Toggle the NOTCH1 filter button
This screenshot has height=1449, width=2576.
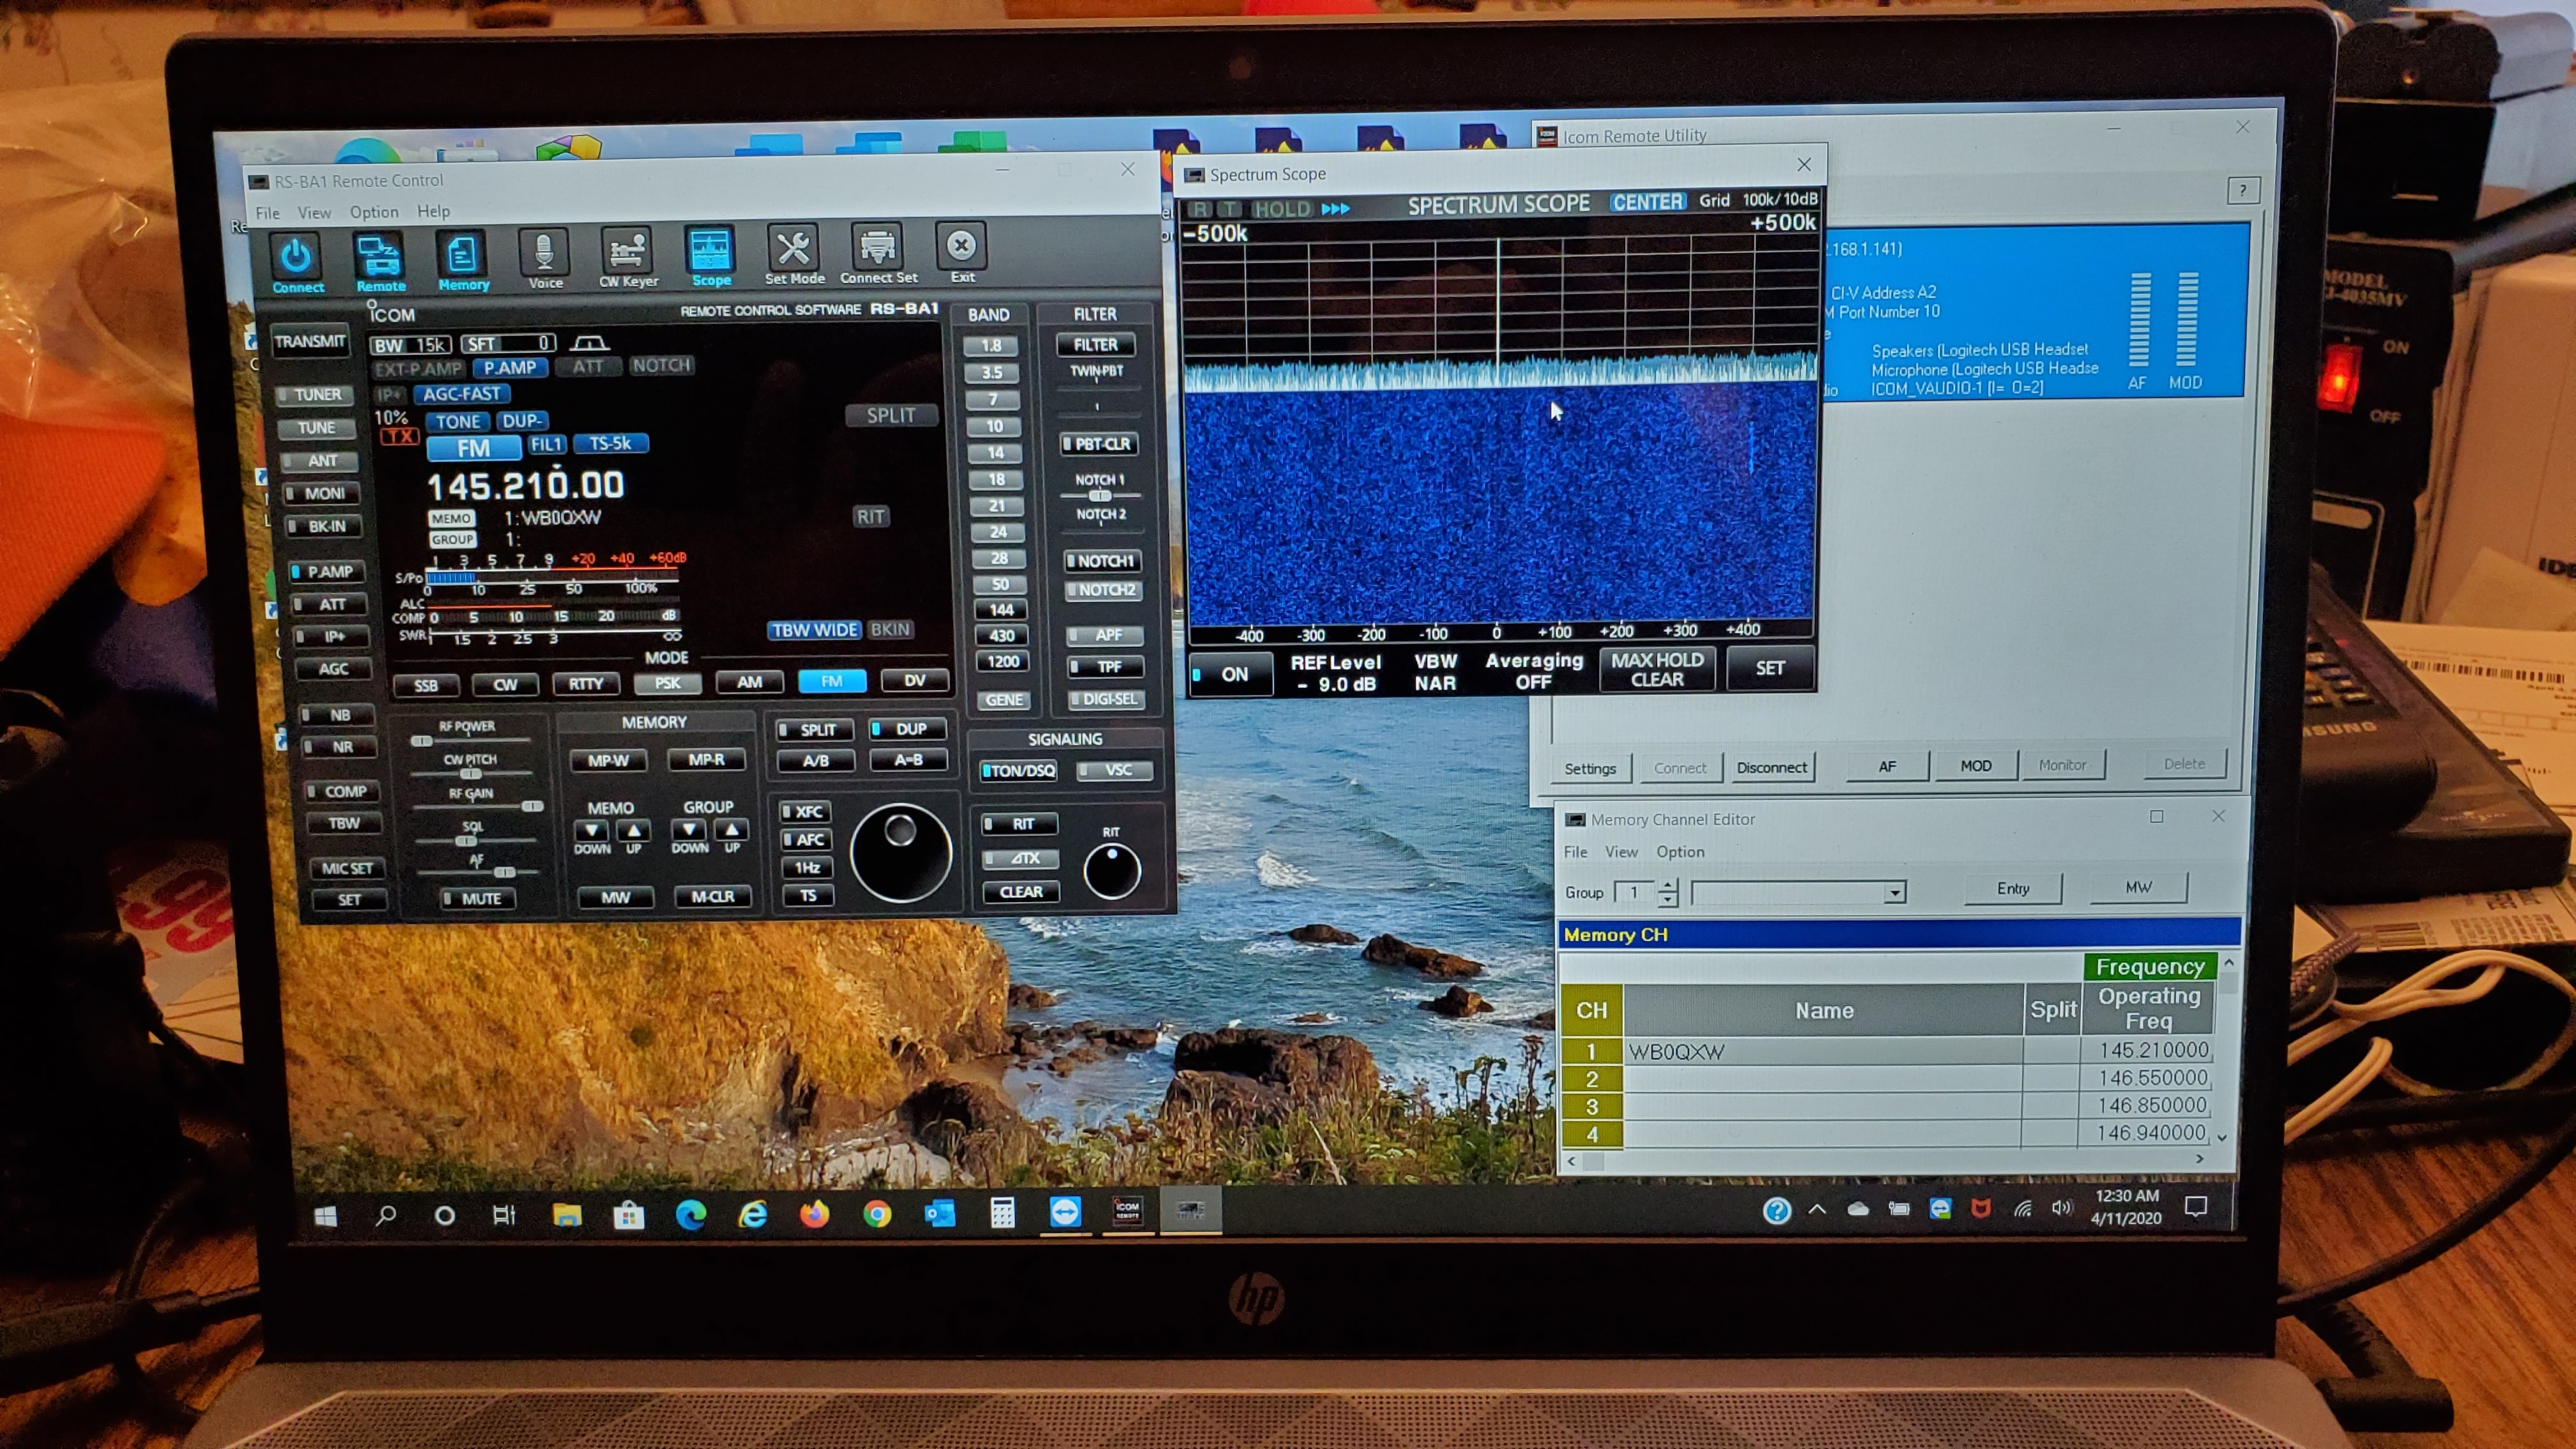click(1102, 561)
